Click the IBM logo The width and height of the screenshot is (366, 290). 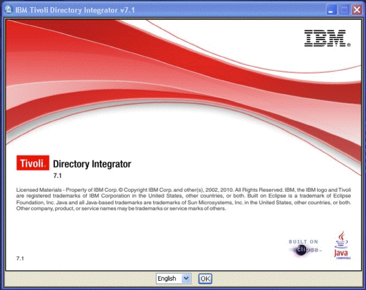(327, 38)
